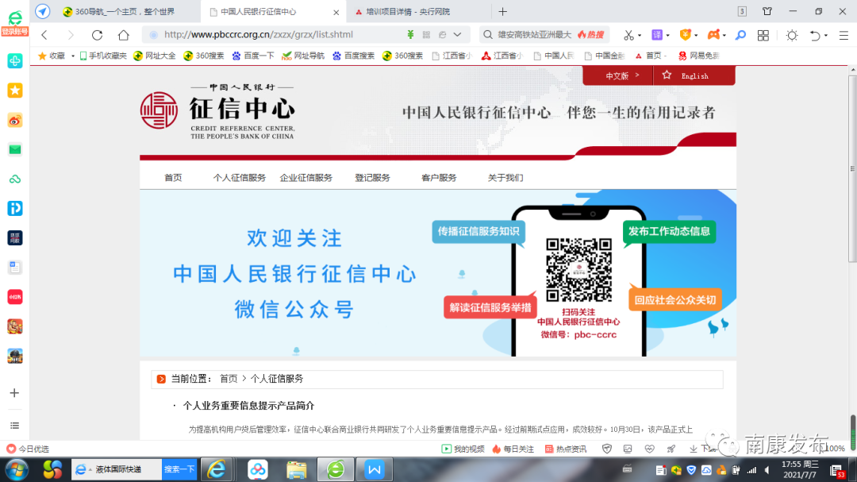
Task: Toggle night mode with the sun icon
Action: [x=792, y=35]
